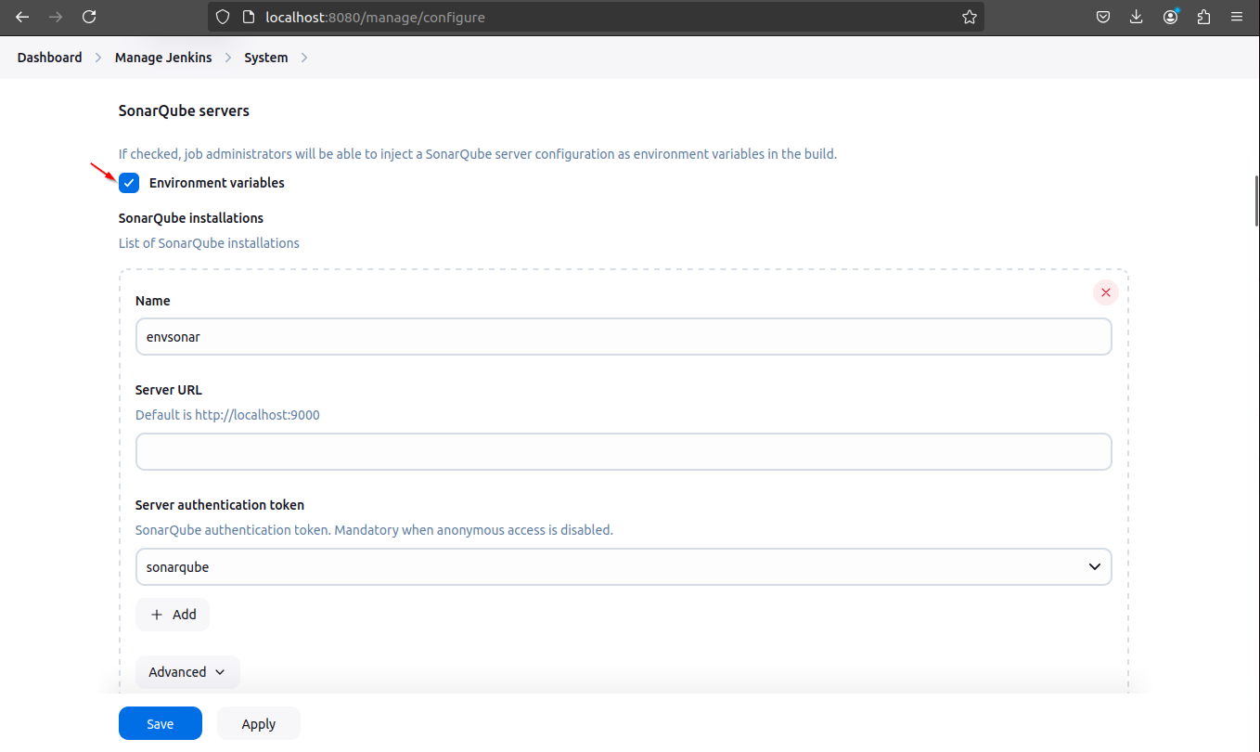The image size is (1260, 752).
Task: Bookmark this page with the star icon
Action: (970, 17)
